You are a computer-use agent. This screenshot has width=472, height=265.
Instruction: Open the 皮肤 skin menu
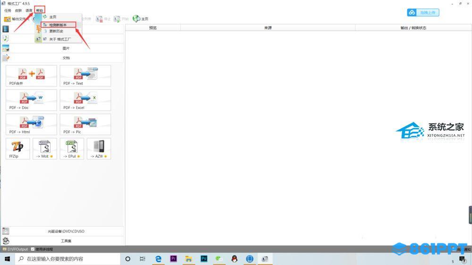[x=18, y=10]
